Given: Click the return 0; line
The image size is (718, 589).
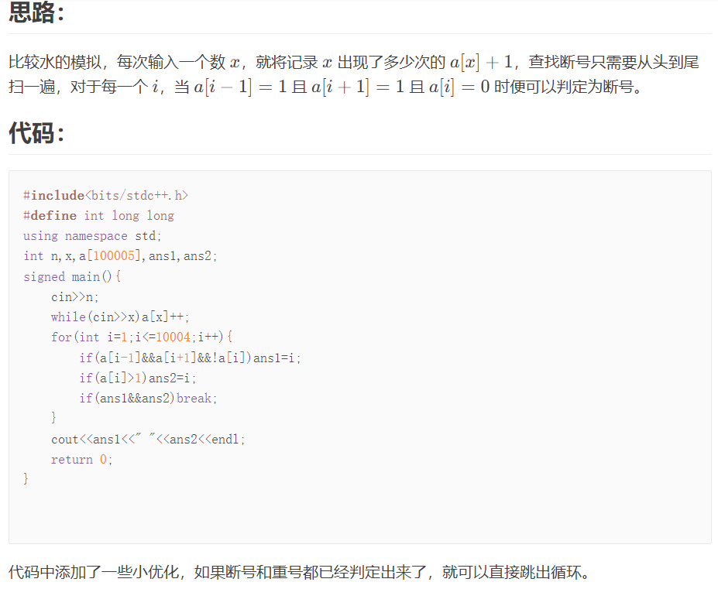Looking at the screenshot, I should pos(82,460).
